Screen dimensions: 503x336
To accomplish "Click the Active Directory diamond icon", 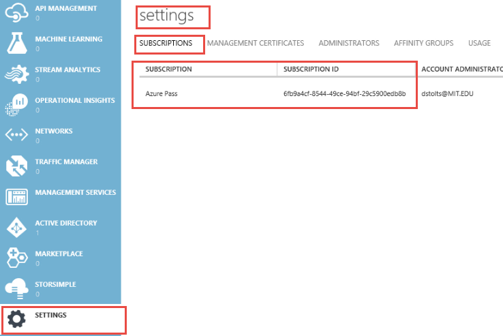I will pyautogui.click(x=16, y=227).
